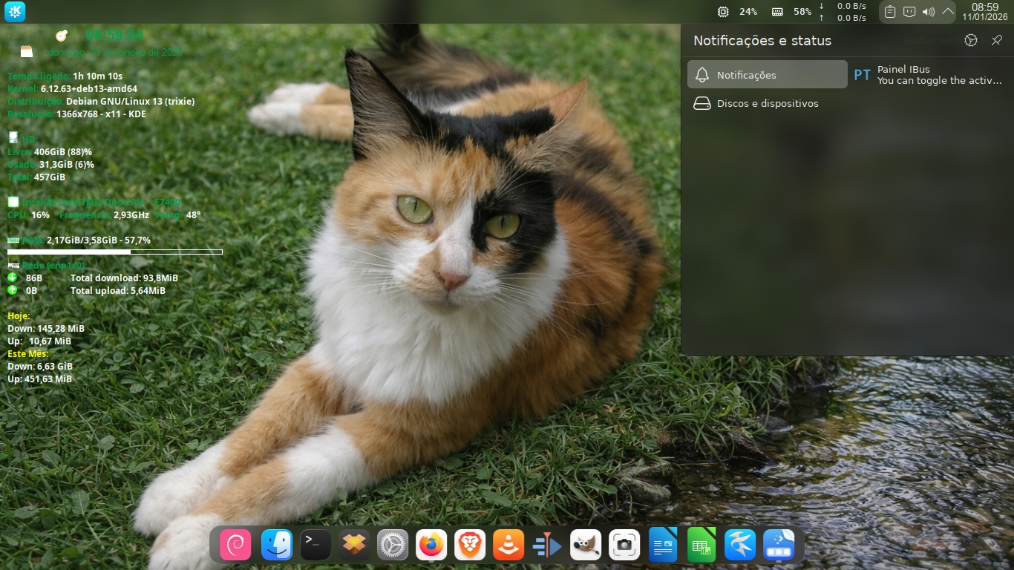Select the Notificações entry

click(768, 75)
